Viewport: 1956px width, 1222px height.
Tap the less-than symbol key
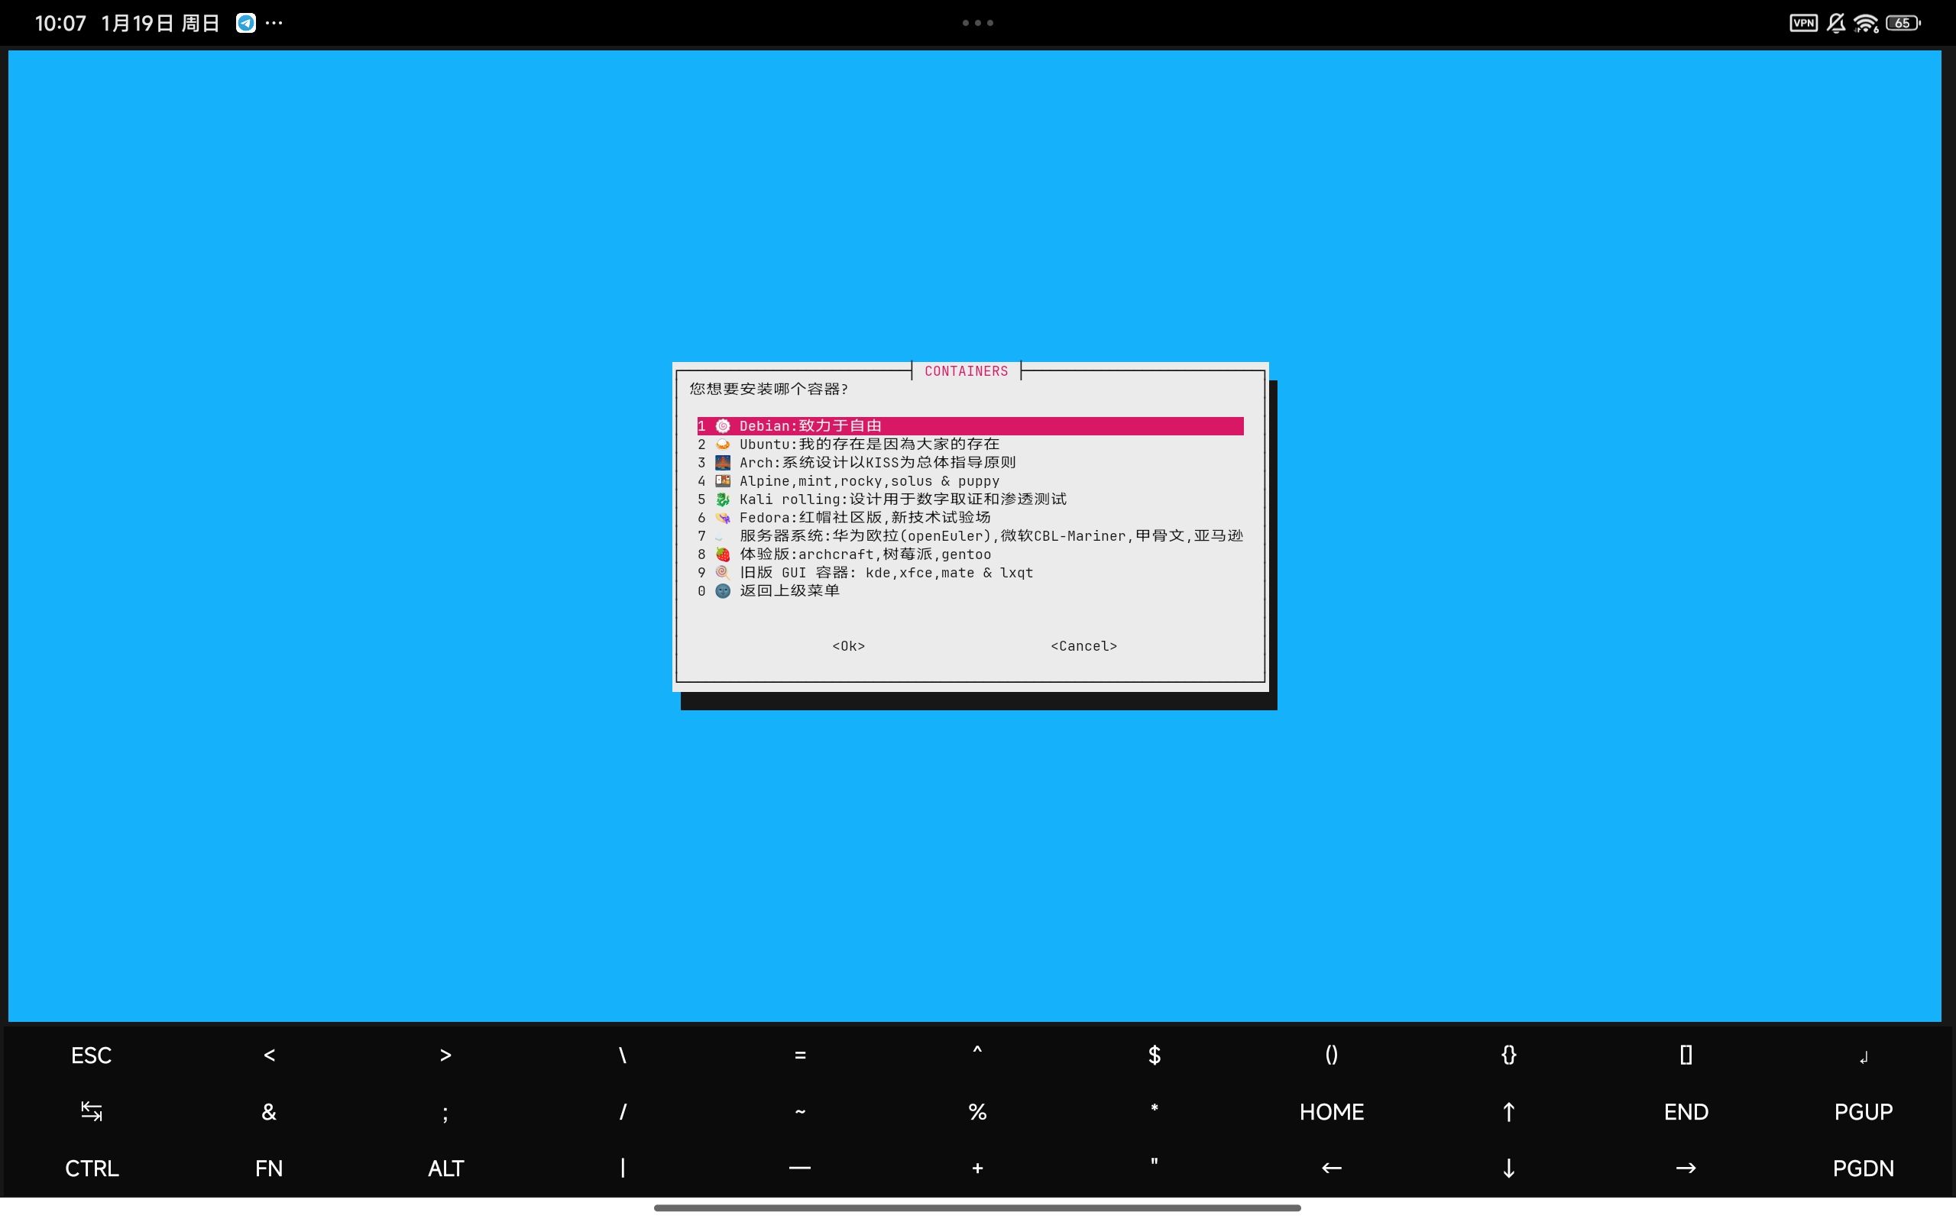click(x=269, y=1056)
